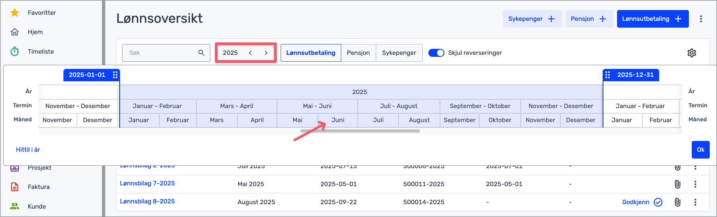Click the Søk search field
Screen dimensions: 717x217
click(x=162, y=53)
